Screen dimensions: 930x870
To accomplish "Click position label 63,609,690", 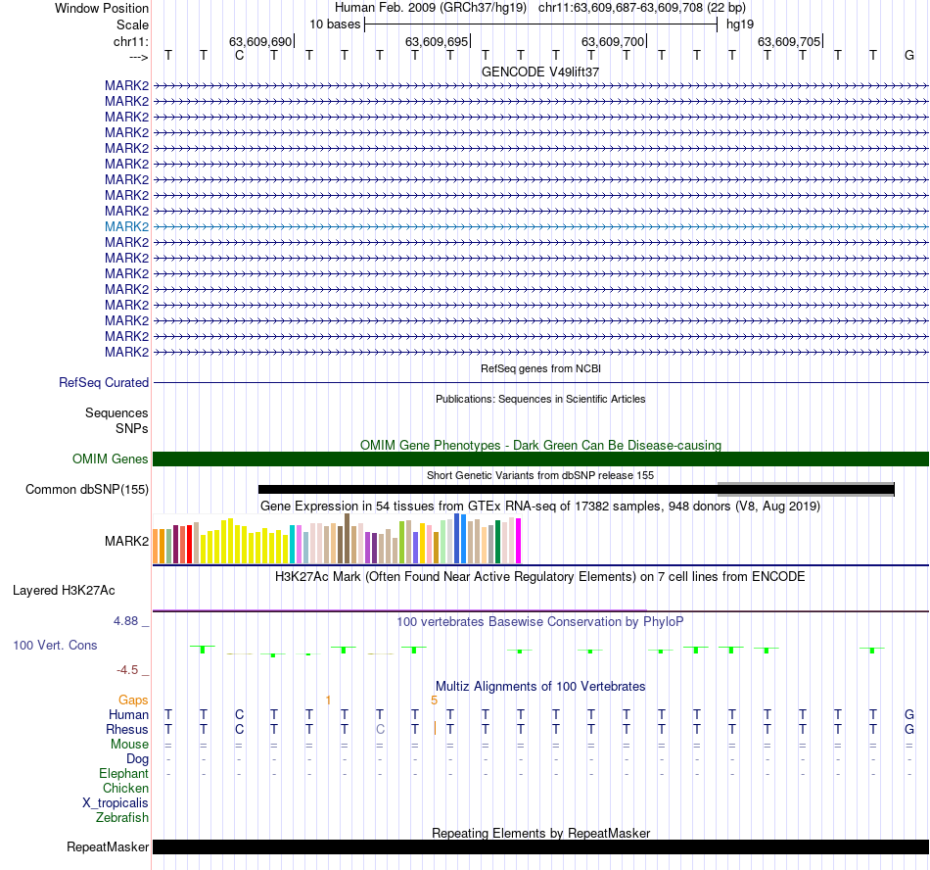I will 260,41.
